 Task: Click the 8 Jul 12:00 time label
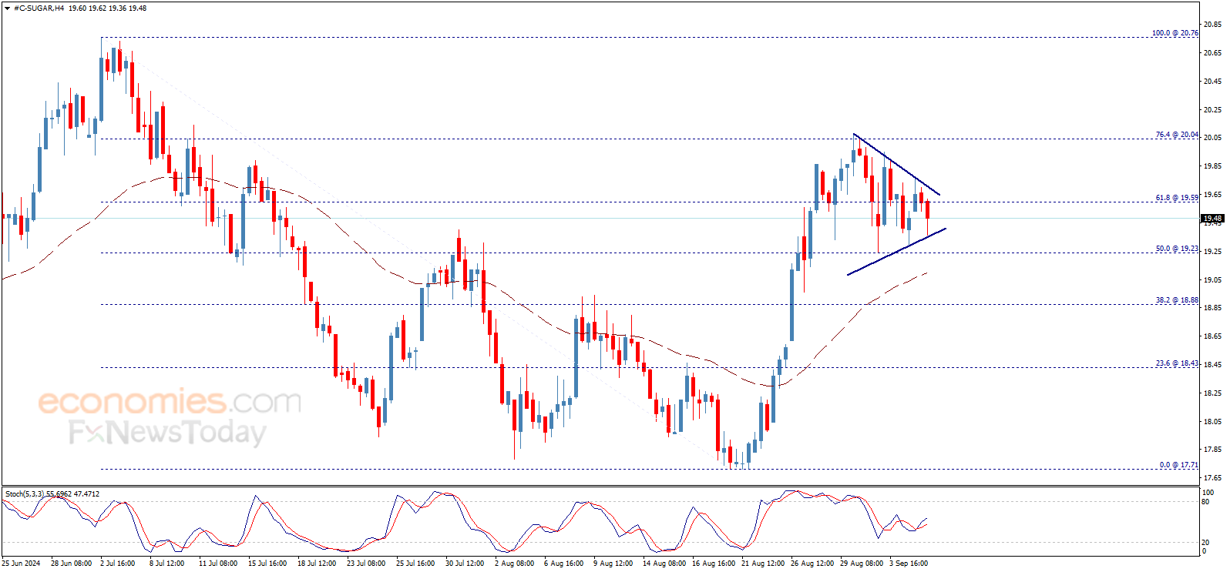point(167,564)
